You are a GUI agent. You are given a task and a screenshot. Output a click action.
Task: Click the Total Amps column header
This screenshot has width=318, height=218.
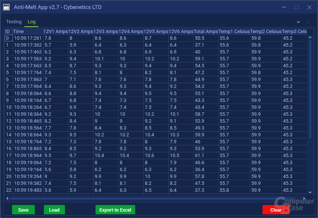206,31
